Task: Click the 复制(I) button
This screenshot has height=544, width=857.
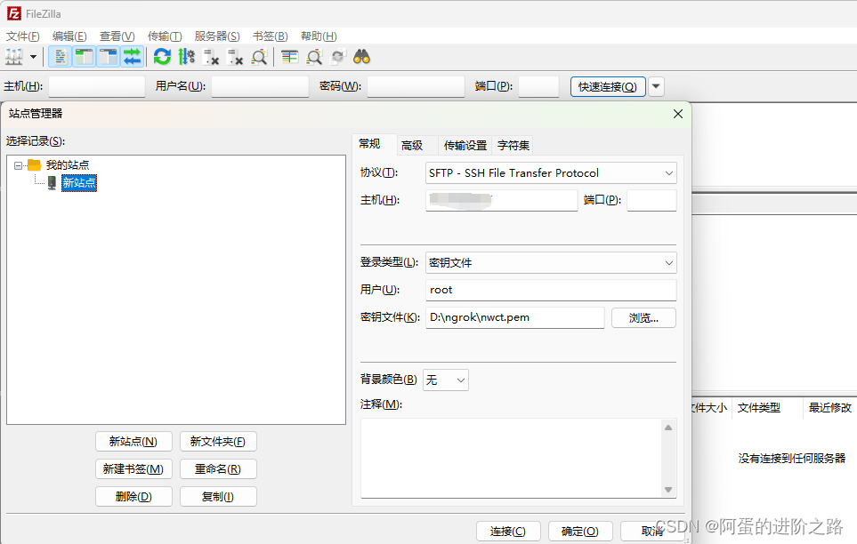Action: [x=218, y=497]
